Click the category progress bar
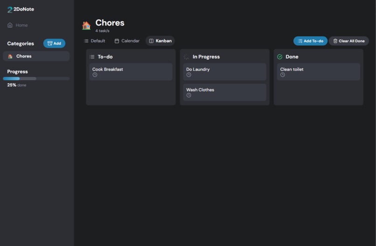This screenshot has width=376, height=246. point(36,78)
